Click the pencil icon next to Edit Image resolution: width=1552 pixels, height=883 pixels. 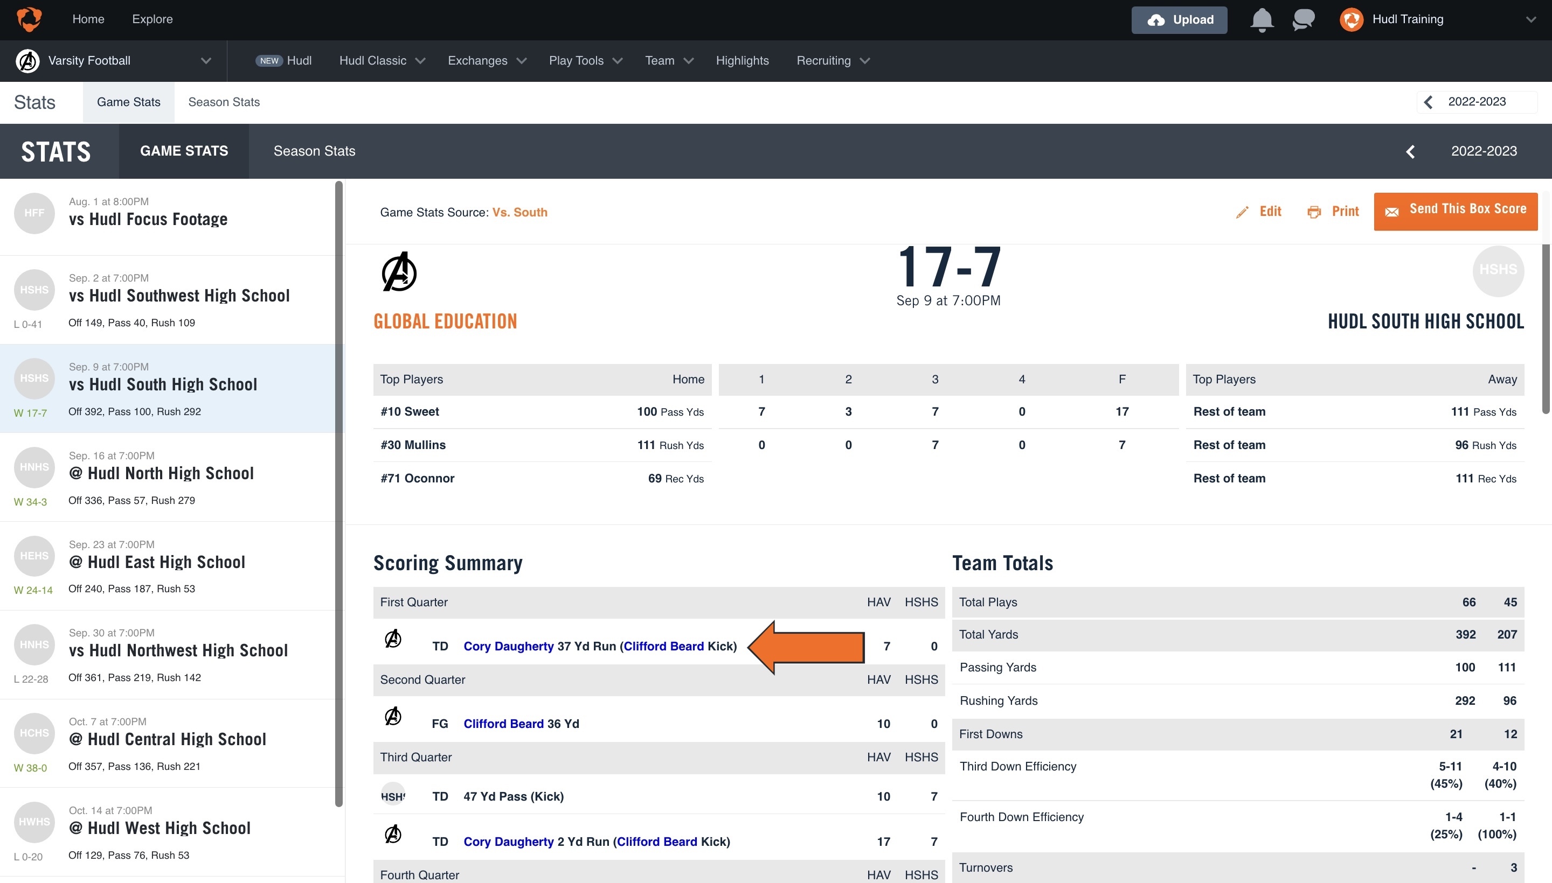tap(1243, 212)
